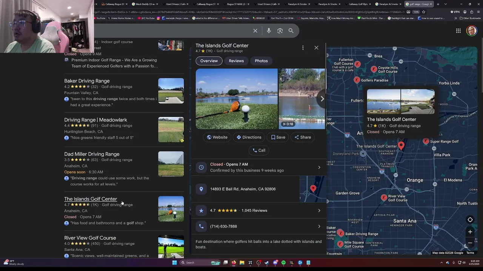Clear the Google search box text
483x271 pixels.
click(x=255, y=31)
